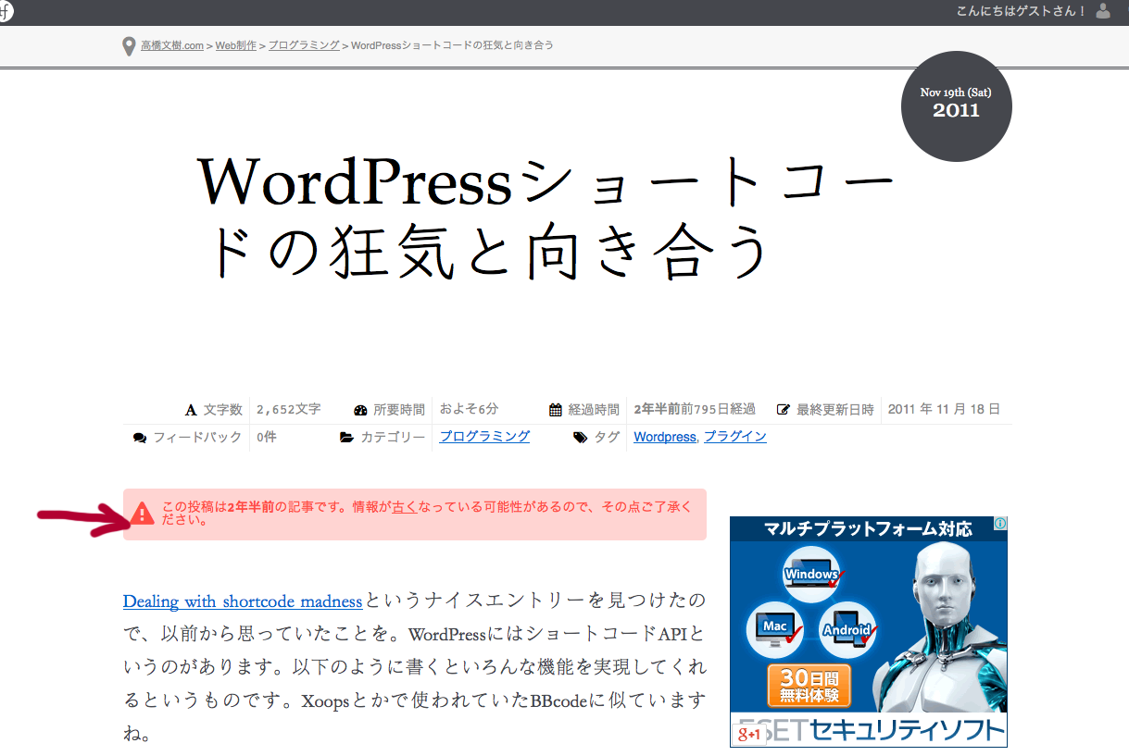Screen dimensions: 1129x756
Task: Open Dealing with shortcode madness link
Action: point(243,601)
